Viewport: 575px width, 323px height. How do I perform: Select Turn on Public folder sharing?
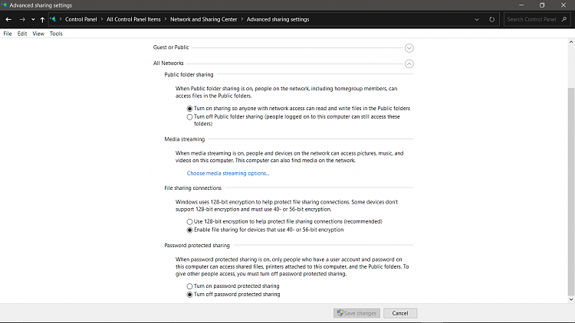(189, 109)
